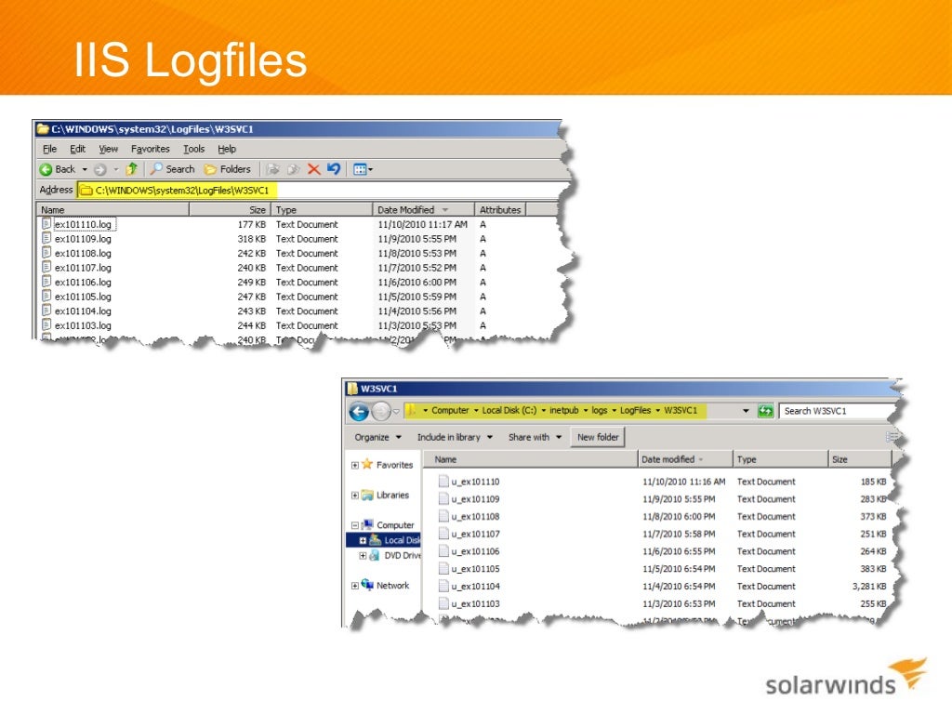Image resolution: width=952 pixels, height=714 pixels.
Task: Click the Network icon in the navigation pane
Action: pyautogui.click(x=367, y=584)
